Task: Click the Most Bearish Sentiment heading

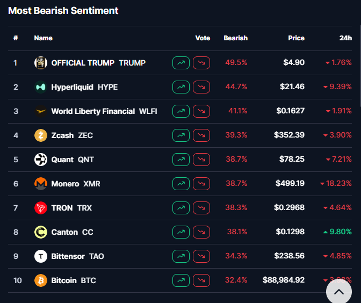Action: click(x=63, y=11)
